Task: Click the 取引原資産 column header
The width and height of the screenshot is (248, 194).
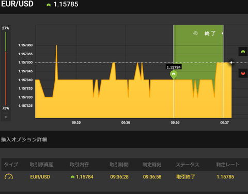Action: [x=41, y=165]
